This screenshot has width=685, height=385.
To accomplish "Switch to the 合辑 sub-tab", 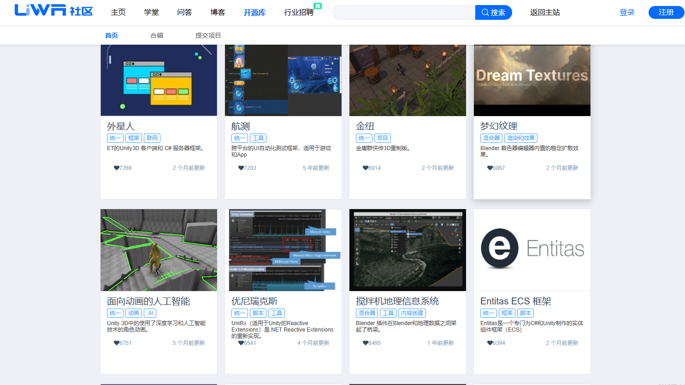I will pos(157,35).
